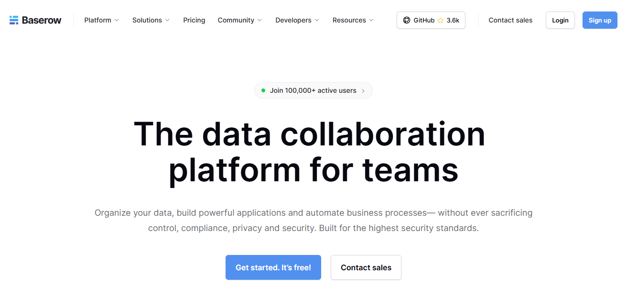The width and height of the screenshot is (627, 287).
Task: Click the 3.6k GitHub stars count
Action: click(453, 20)
